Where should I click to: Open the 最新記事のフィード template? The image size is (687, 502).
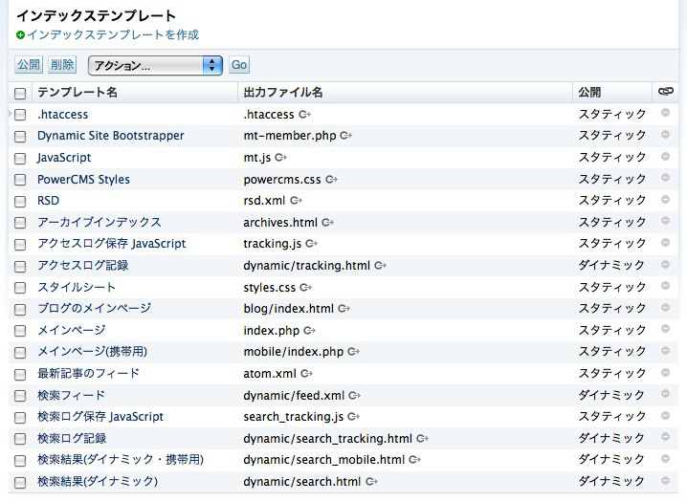[88, 373]
